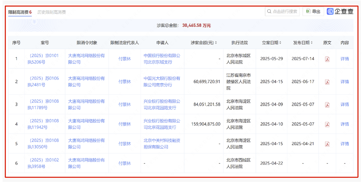Open case link (2025)京0108执11942号

pyautogui.click(x=43, y=124)
